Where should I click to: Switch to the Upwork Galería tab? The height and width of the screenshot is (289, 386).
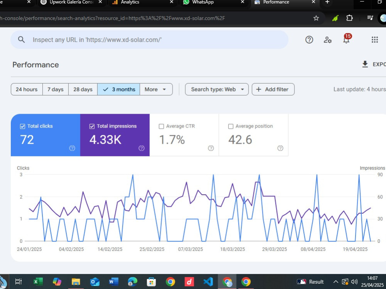[x=71, y=2]
